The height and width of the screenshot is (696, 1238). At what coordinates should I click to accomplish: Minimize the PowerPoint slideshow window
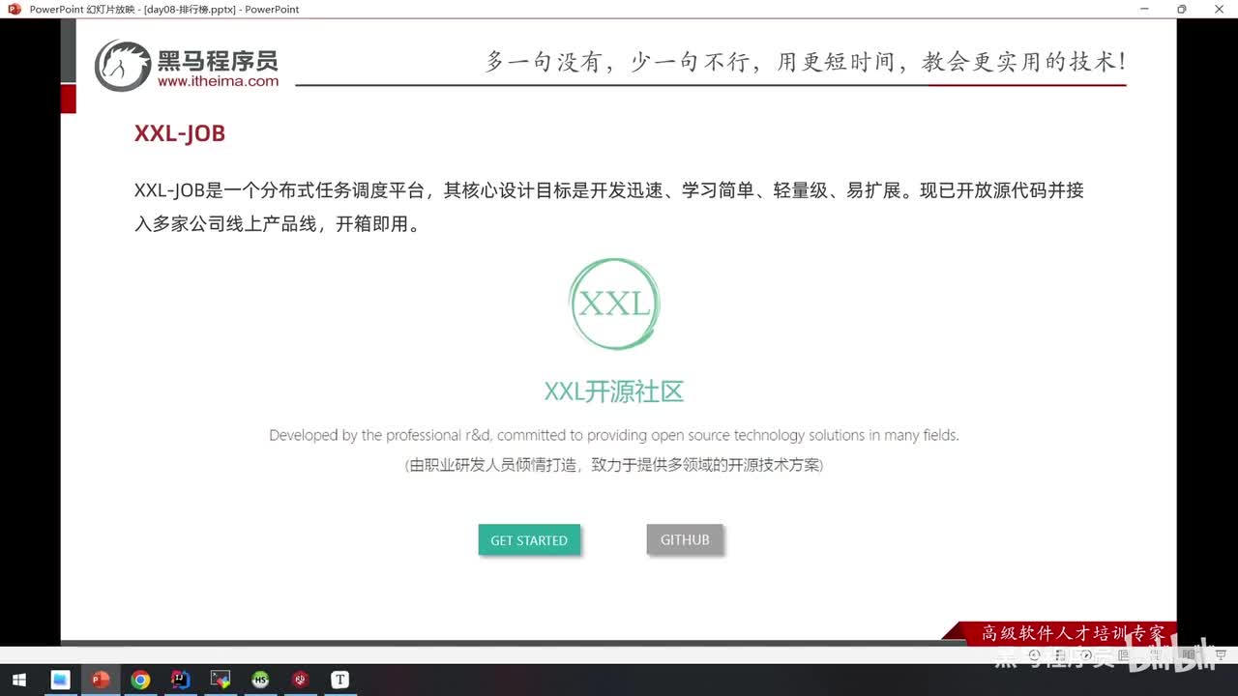click(1145, 9)
